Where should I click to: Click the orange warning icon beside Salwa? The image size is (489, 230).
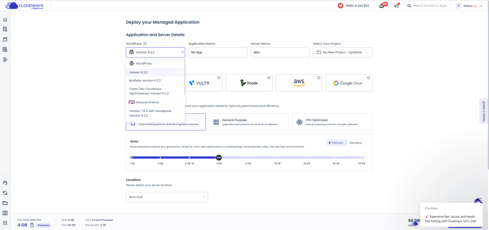[x=475, y=6]
